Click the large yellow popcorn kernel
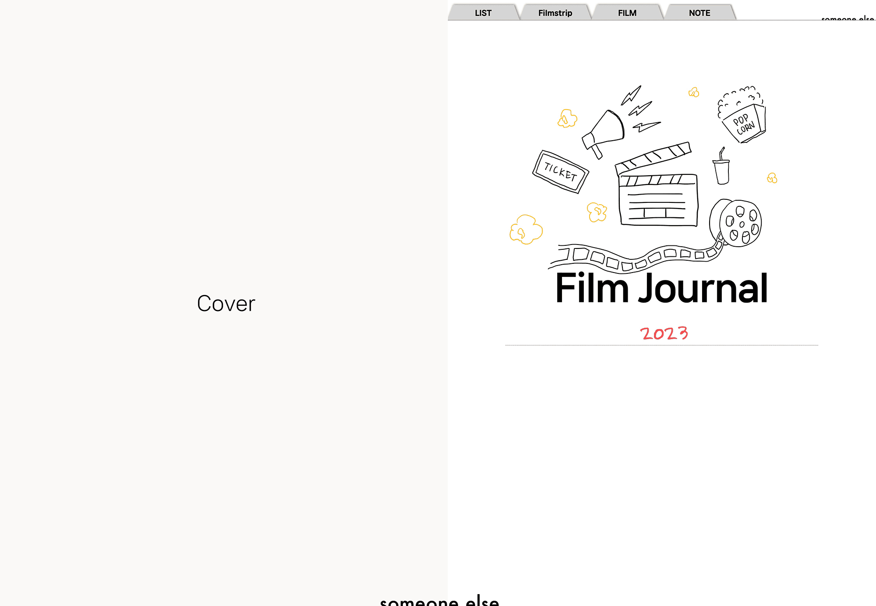 (x=526, y=229)
